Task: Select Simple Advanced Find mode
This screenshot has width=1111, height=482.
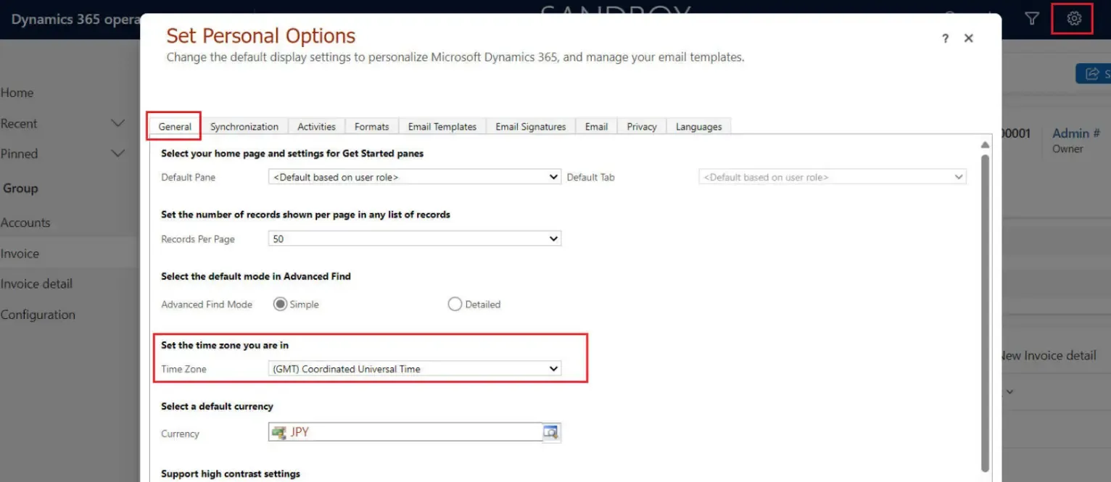Action: [280, 304]
